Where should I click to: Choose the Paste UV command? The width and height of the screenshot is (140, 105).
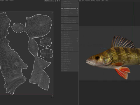[70, 55]
